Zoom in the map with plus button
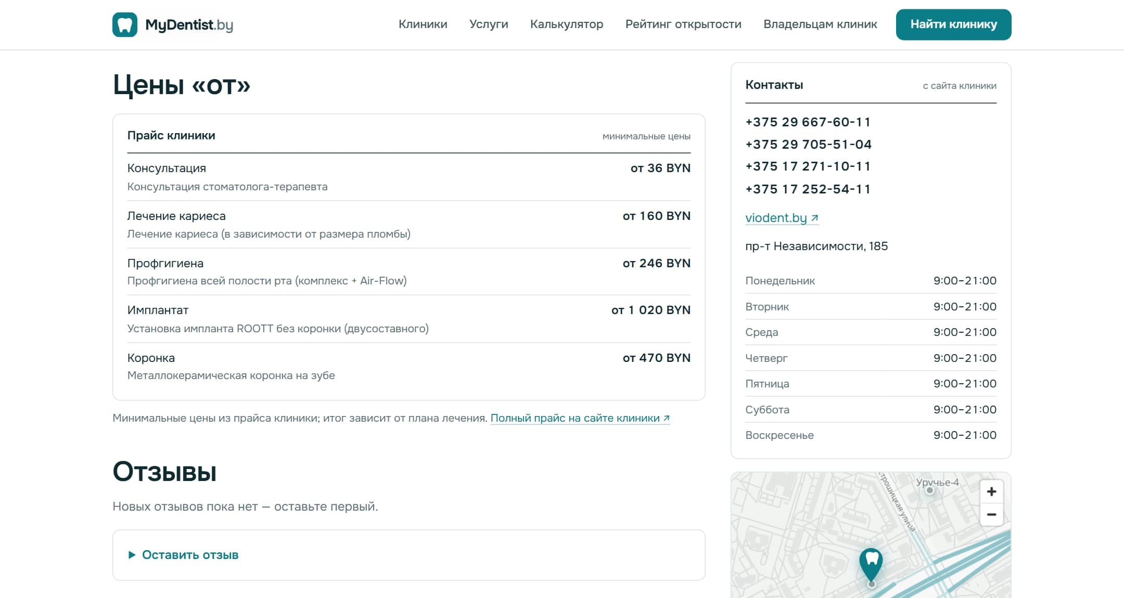The image size is (1124, 598). coord(991,492)
